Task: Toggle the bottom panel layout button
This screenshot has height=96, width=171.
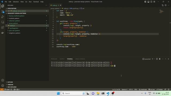Action: (149, 2)
